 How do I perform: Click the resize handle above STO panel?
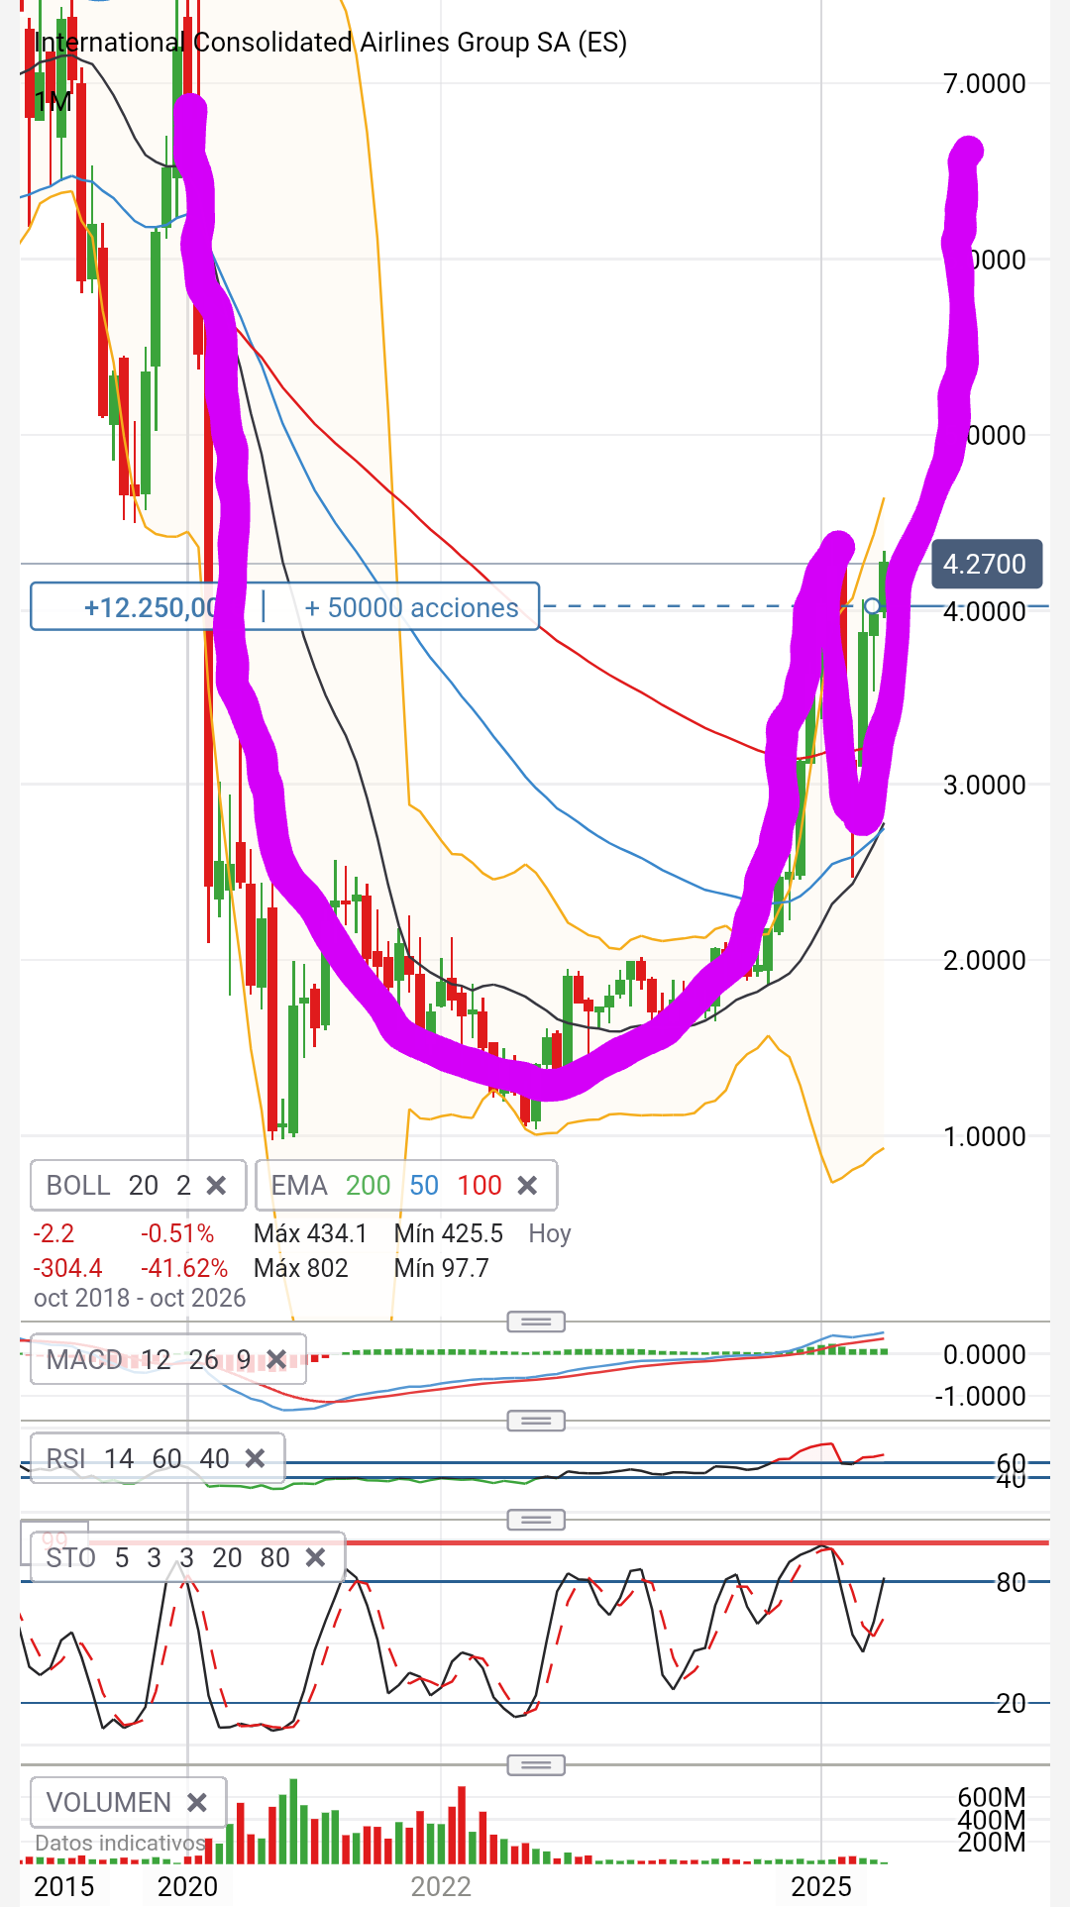click(x=536, y=1519)
